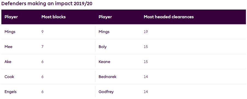Viewport: 247px width, 99px height.
Task: Click the 'Most headed clearances' column header
Action: (x=169, y=17)
